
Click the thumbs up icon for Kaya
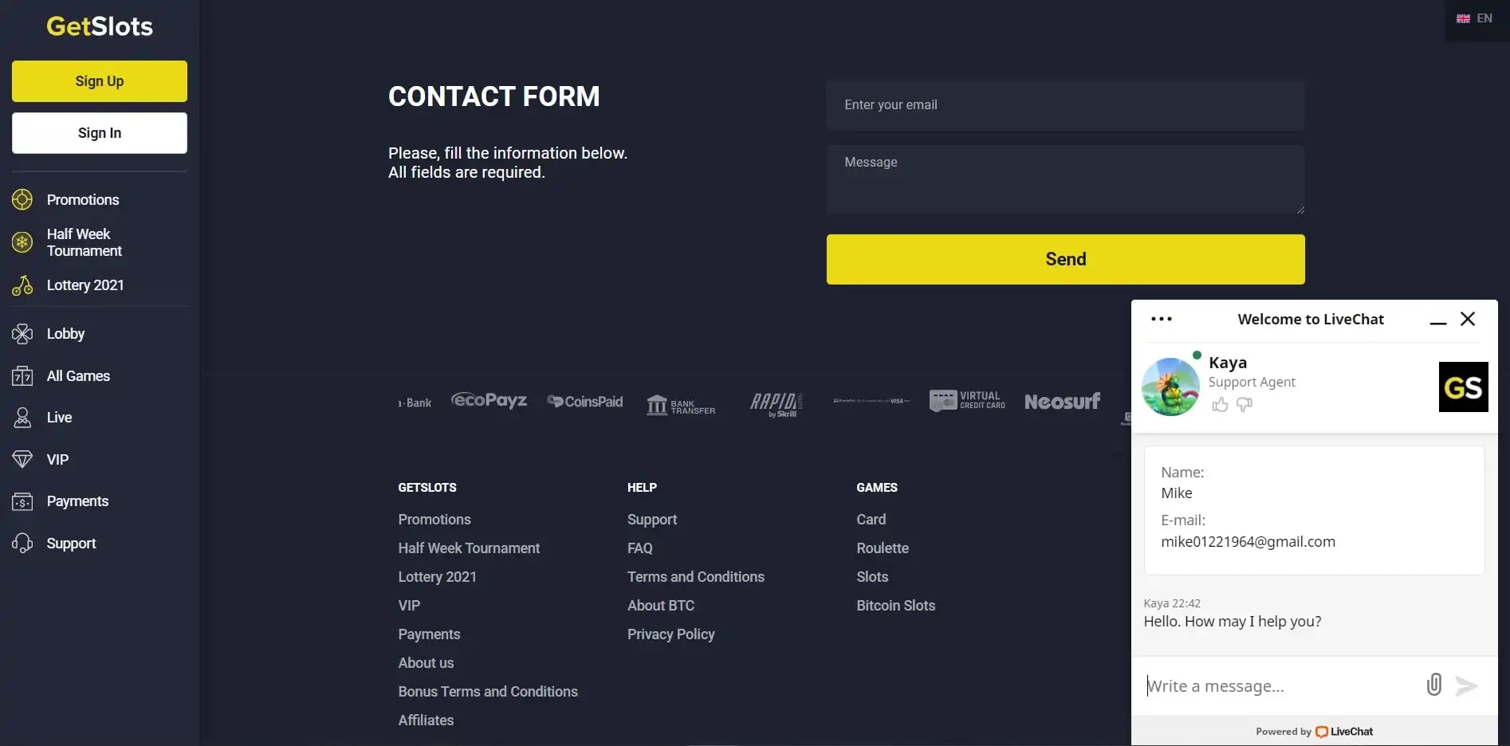pos(1220,405)
